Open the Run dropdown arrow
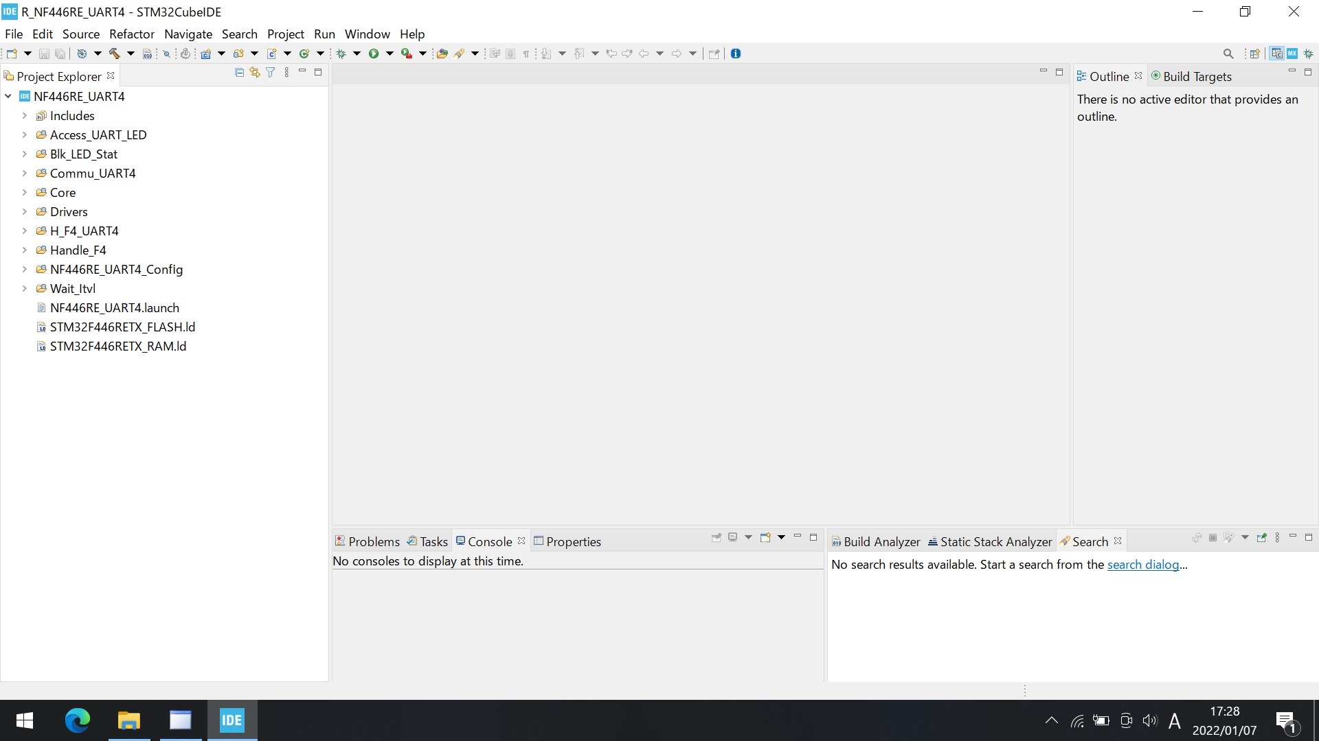 coord(390,54)
